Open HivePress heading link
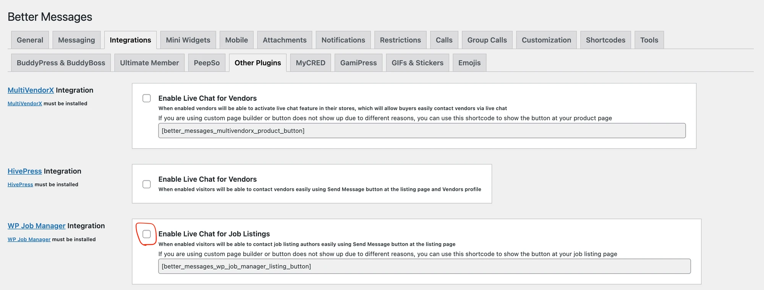 click(25, 171)
